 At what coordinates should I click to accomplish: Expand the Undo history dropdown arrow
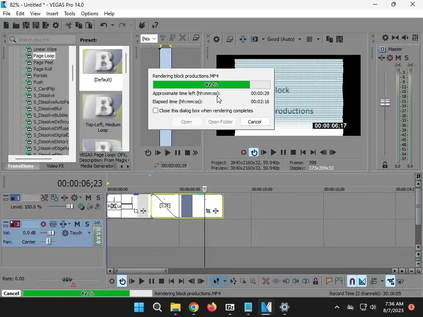112,25
